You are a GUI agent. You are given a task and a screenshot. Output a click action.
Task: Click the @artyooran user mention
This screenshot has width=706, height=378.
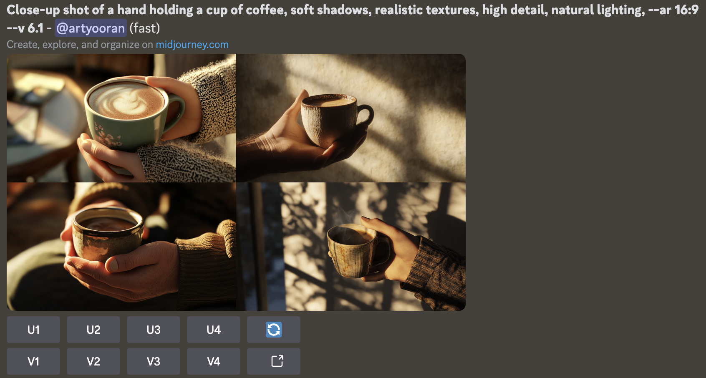(x=91, y=28)
